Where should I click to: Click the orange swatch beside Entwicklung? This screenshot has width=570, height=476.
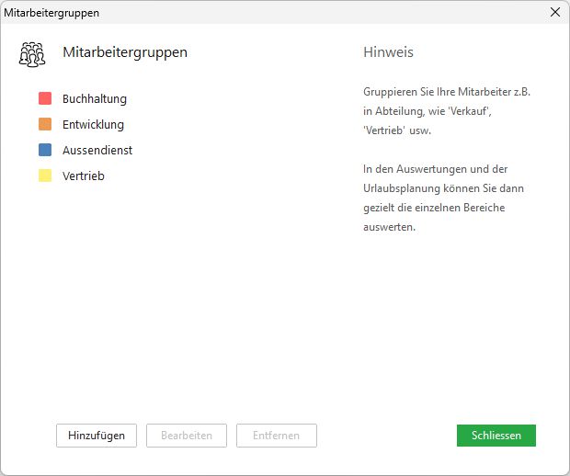click(45, 124)
